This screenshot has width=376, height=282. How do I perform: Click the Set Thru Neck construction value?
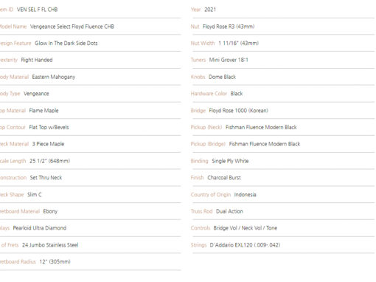coord(46,178)
